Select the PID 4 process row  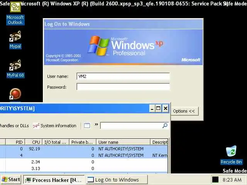coord(84,155)
